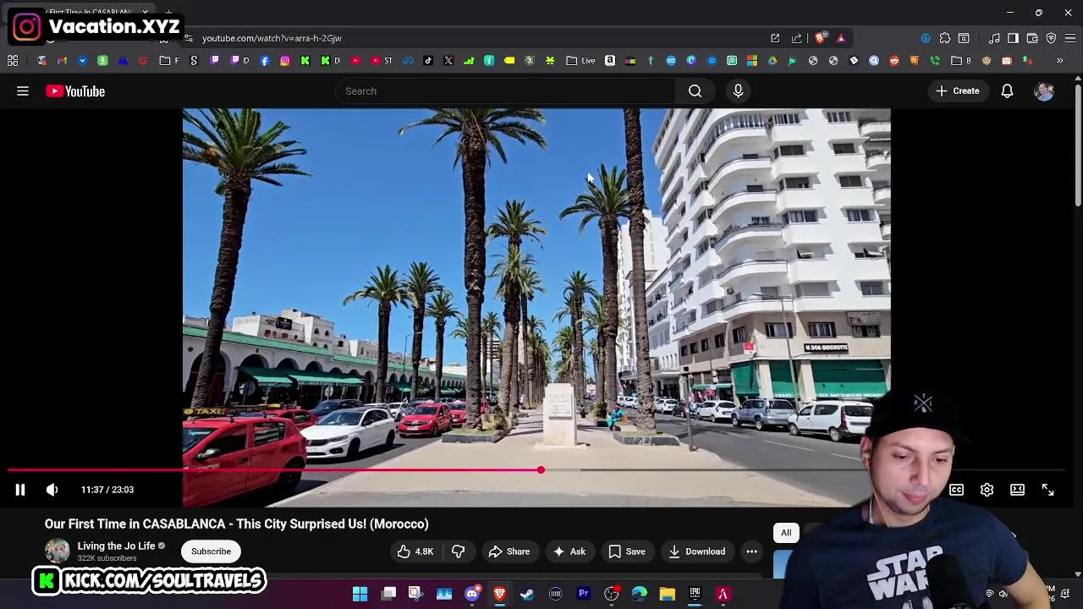Click the browser address bar URL
Screen dimensions: 1083x609
pyautogui.click(x=272, y=38)
